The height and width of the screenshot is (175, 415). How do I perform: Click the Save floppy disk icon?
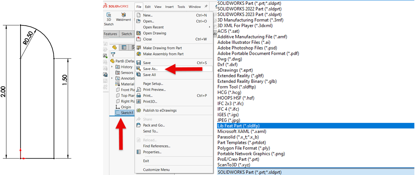[x=139, y=63]
